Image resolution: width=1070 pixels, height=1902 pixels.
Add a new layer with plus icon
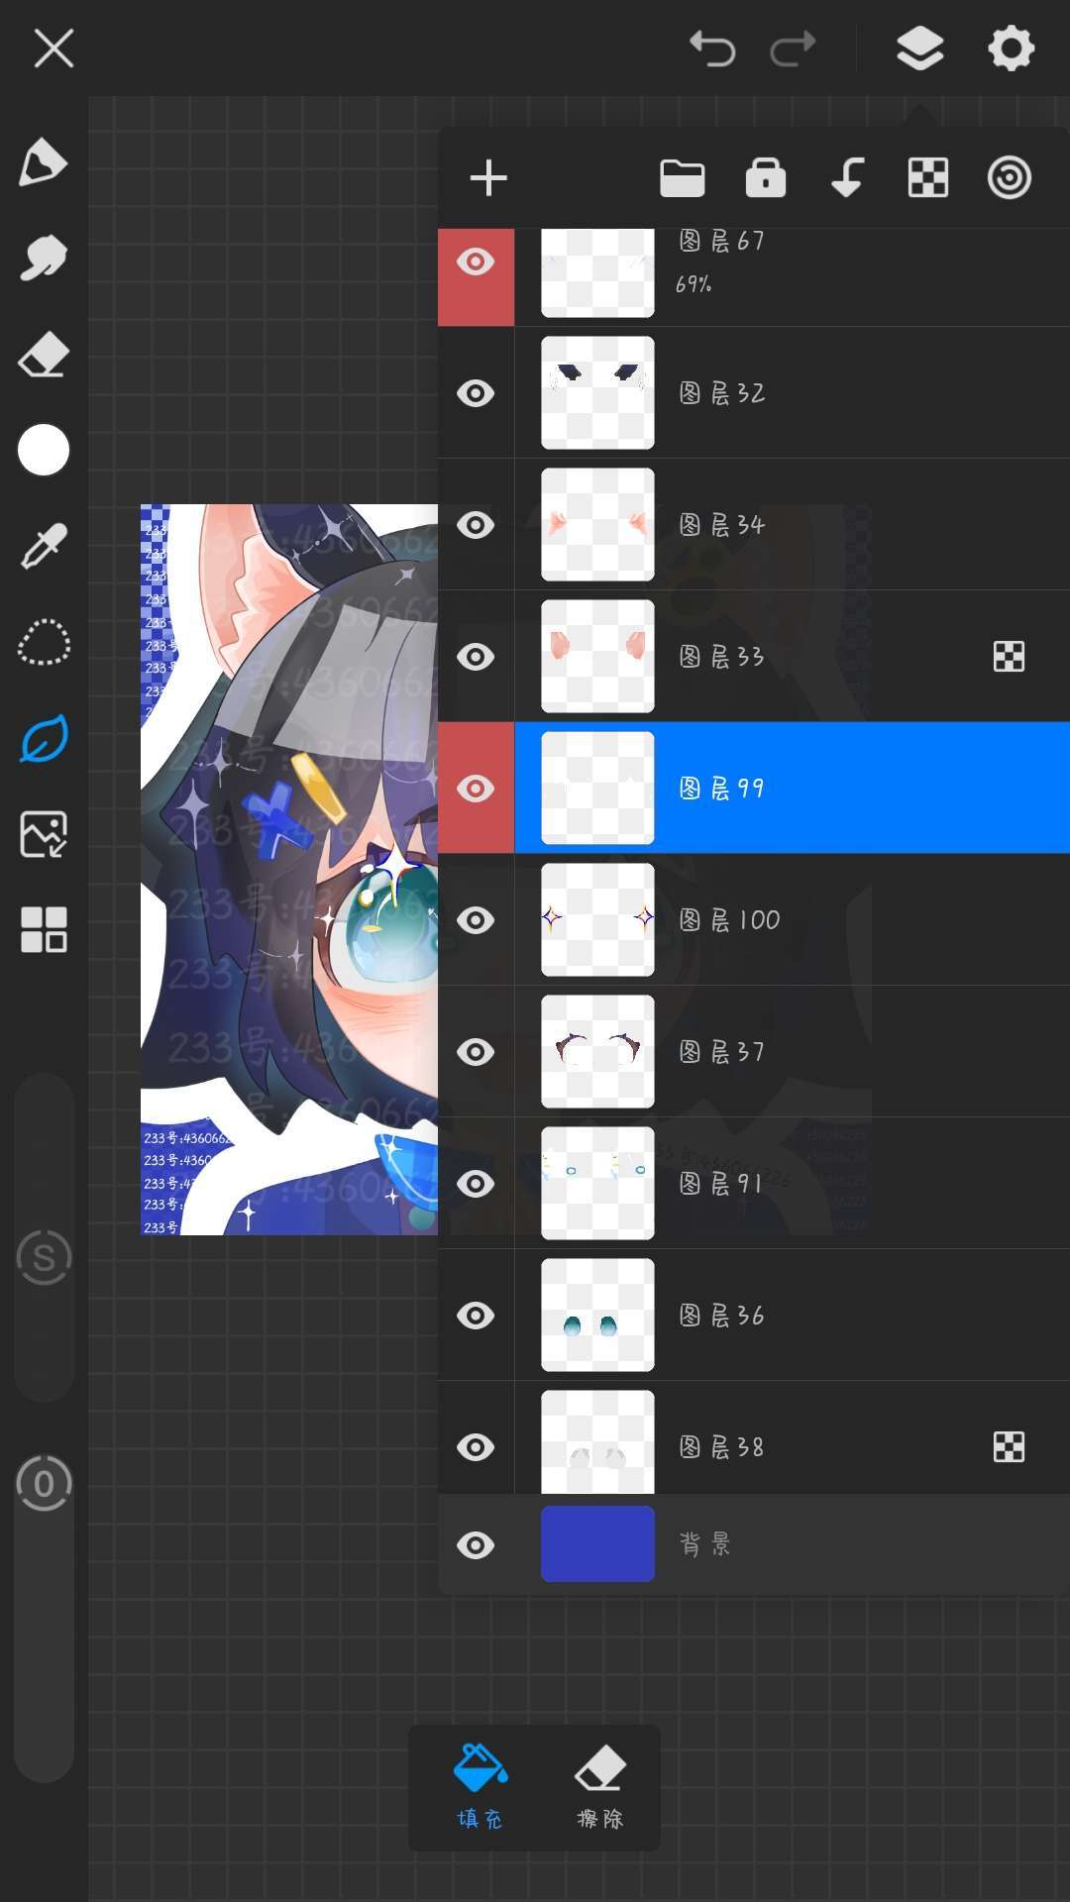488,178
